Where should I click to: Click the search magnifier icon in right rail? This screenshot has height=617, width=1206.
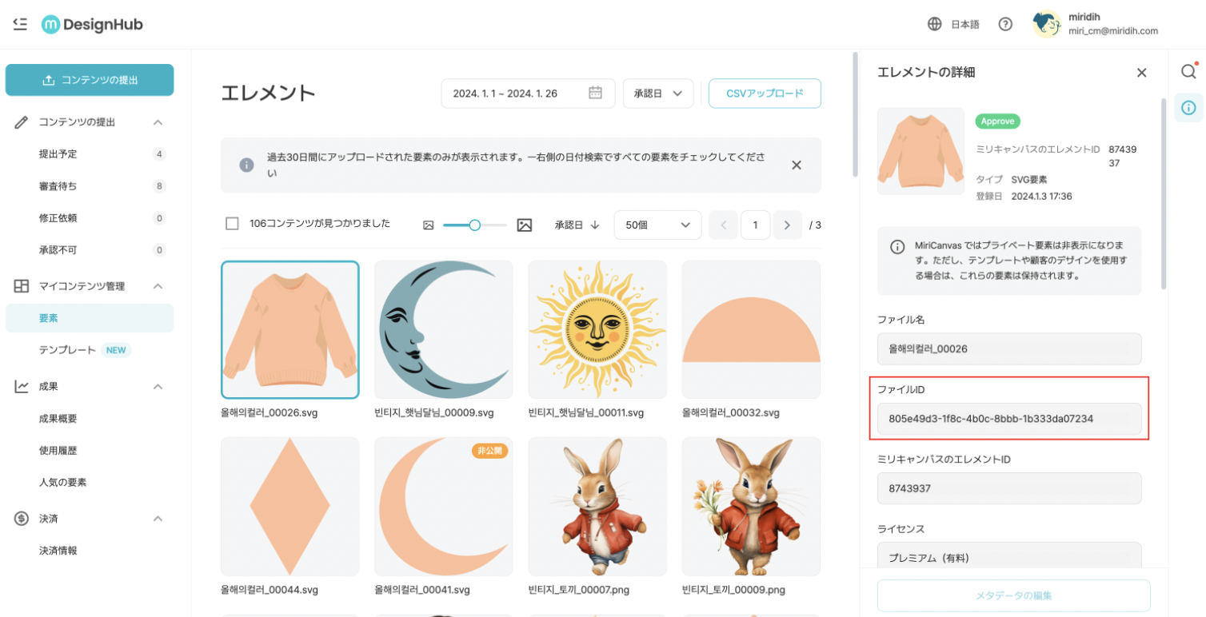[x=1188, y=71]
